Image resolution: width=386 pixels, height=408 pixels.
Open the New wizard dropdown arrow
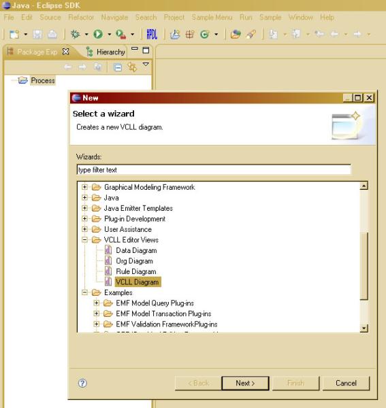click(25, 34)
